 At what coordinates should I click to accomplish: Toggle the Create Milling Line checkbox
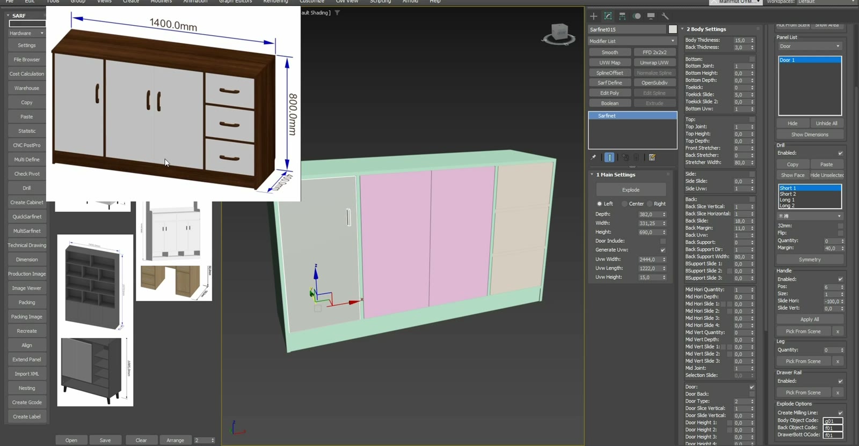point(840,413)
